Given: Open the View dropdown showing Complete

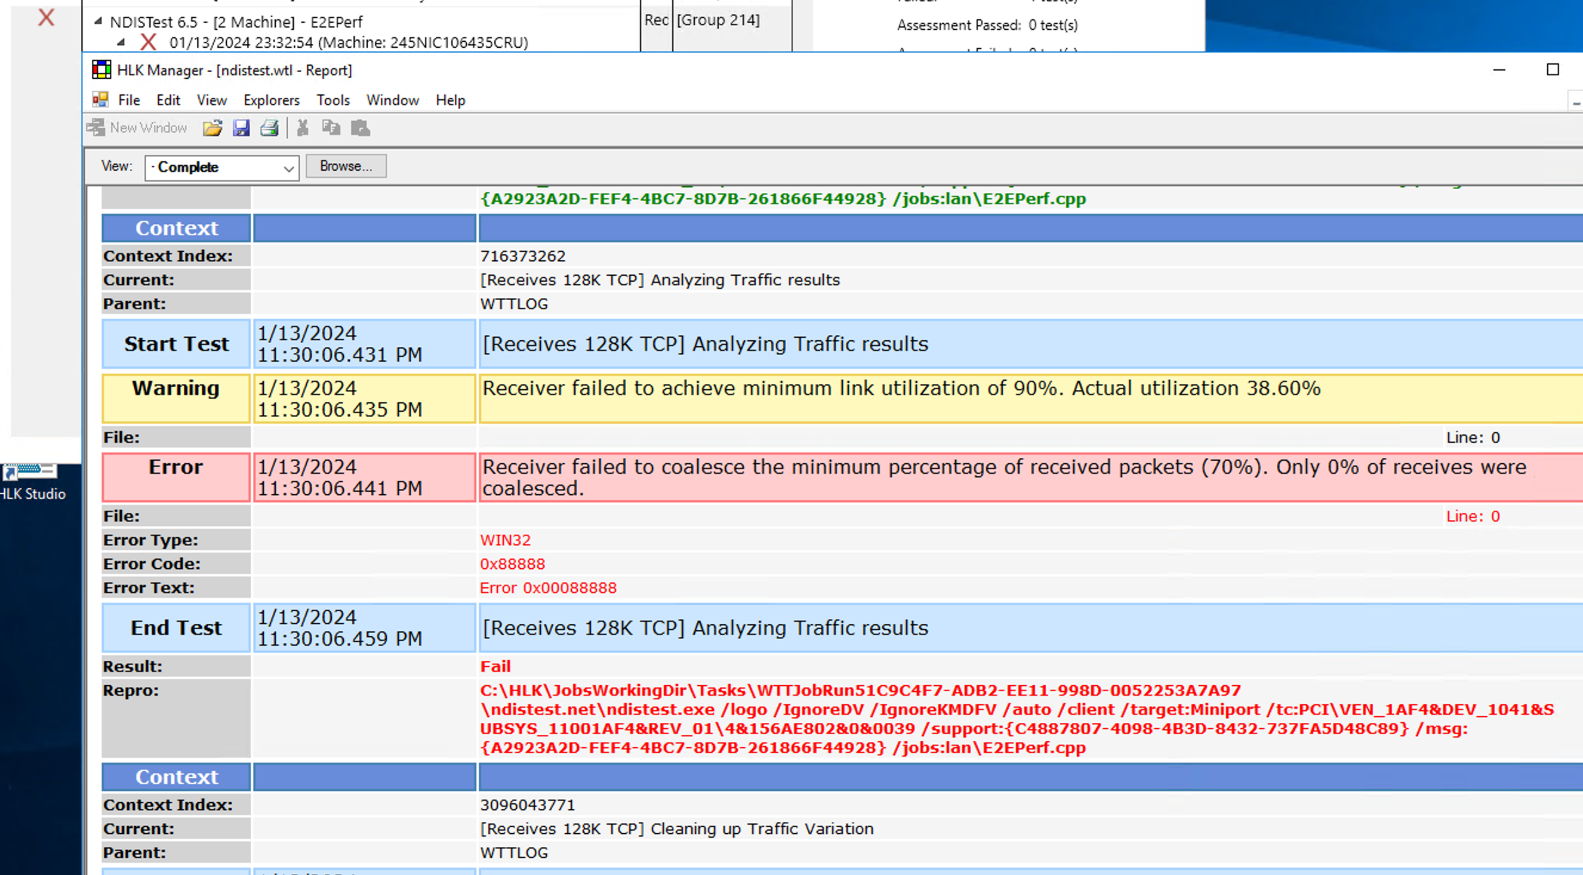Looking at the screenshot, I should point(222,168).
